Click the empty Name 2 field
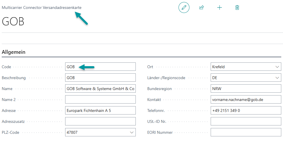Viewport: 283px width, 145px height. tap(100, 99)
